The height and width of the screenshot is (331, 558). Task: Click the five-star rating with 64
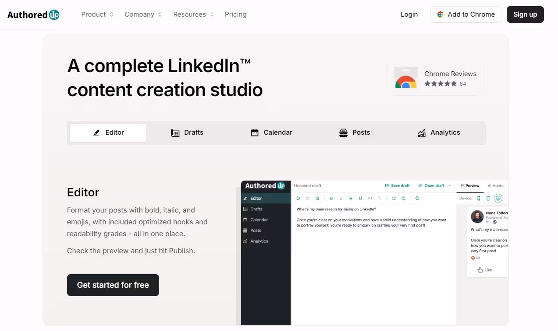pyautogui.click(x=445, y=84)
